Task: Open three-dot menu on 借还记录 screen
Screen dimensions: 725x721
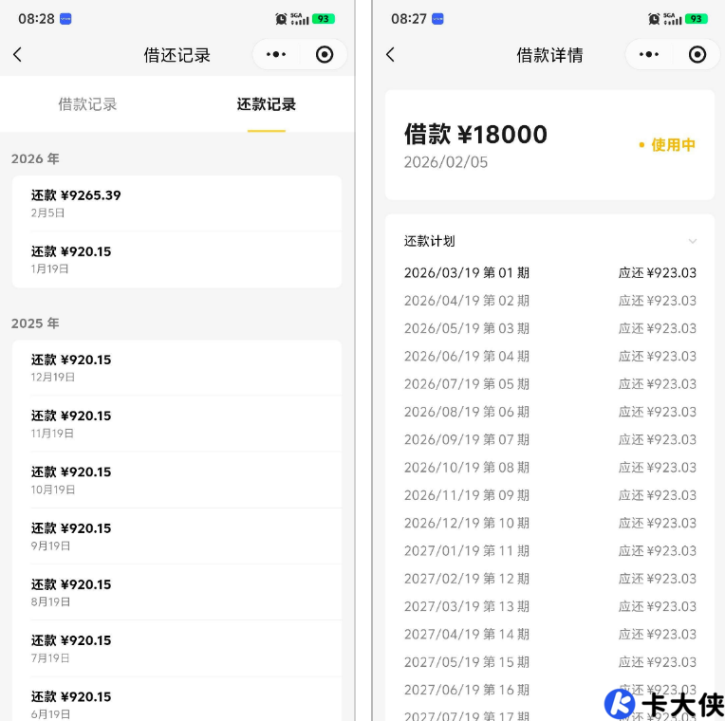Action: click(276, 55)
